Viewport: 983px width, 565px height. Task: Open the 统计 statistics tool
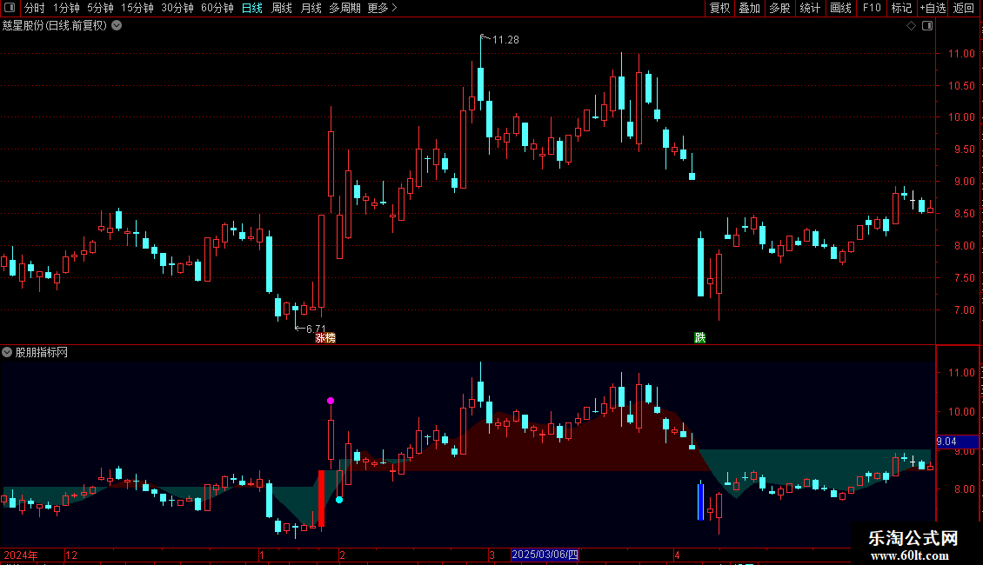(x=810, y=8)
